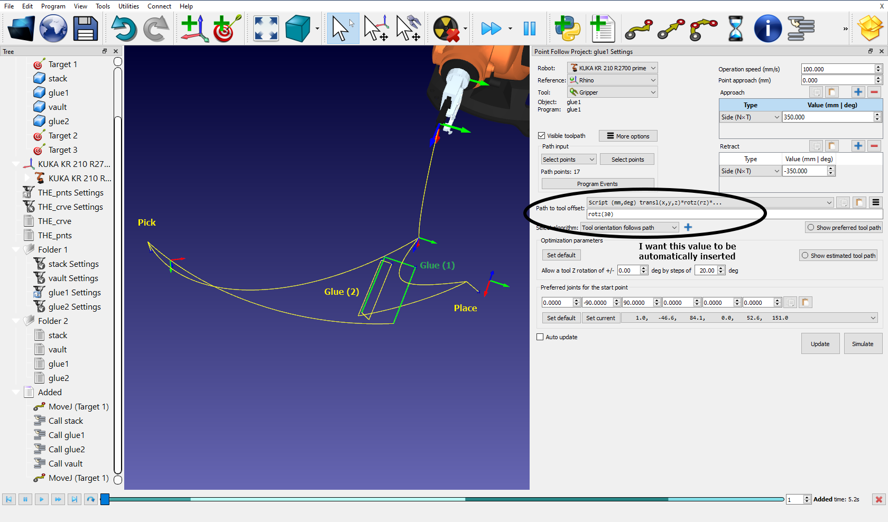Viewport: 888px width, 522px height.
Task: Open the Connect menu
Action: click(x=159, y=6)
